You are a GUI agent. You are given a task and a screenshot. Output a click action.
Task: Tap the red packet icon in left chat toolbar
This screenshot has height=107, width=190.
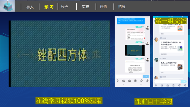click(135, 81)
